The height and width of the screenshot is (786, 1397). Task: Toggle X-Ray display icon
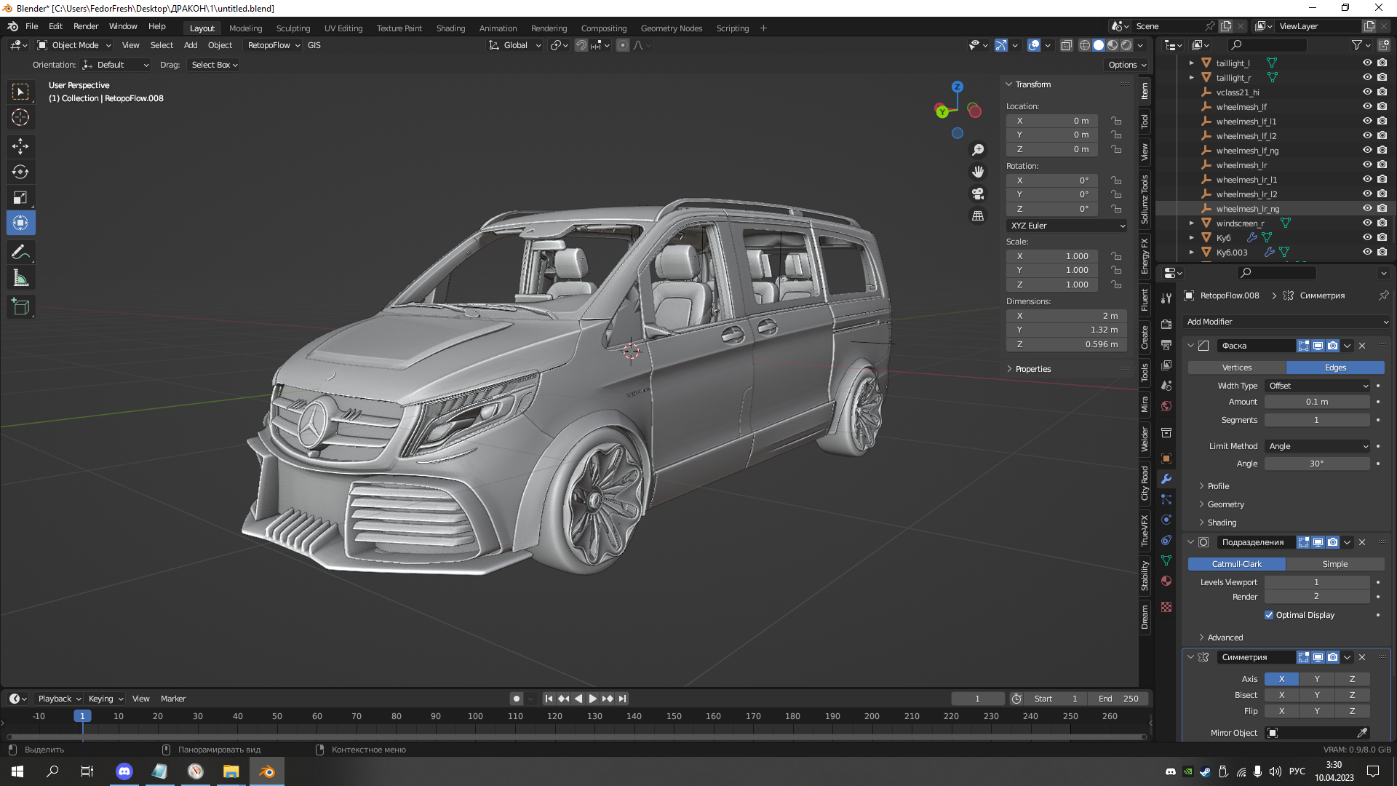click(x=1066, y=45)
